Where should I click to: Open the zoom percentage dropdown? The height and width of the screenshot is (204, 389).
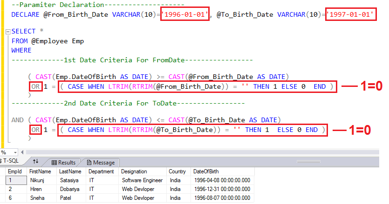[15, 152]
